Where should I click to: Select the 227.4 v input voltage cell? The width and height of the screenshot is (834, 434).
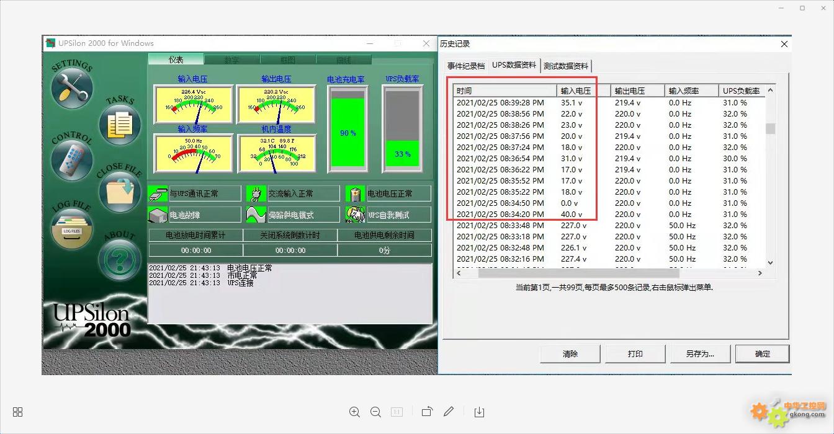coord(574,259)
